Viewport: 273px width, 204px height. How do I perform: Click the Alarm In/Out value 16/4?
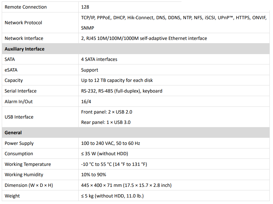tap(86, 101)
